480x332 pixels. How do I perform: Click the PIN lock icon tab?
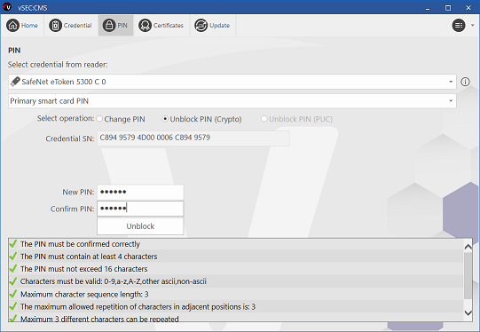[x=115, y=26]
